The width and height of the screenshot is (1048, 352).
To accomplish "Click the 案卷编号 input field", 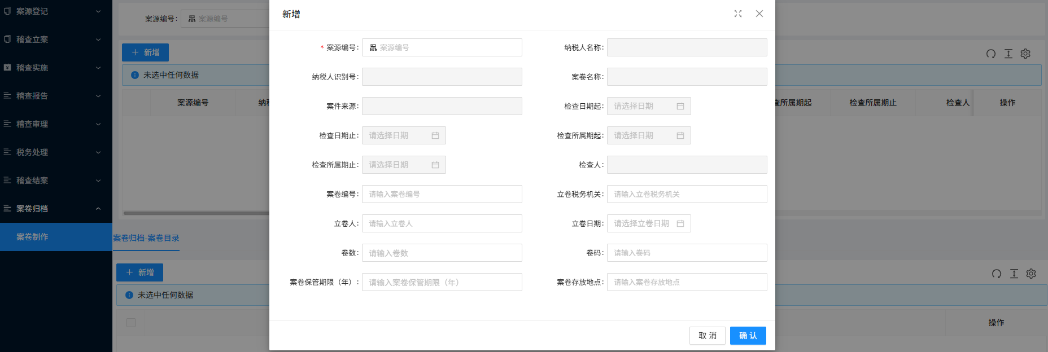I will (442, 194).
